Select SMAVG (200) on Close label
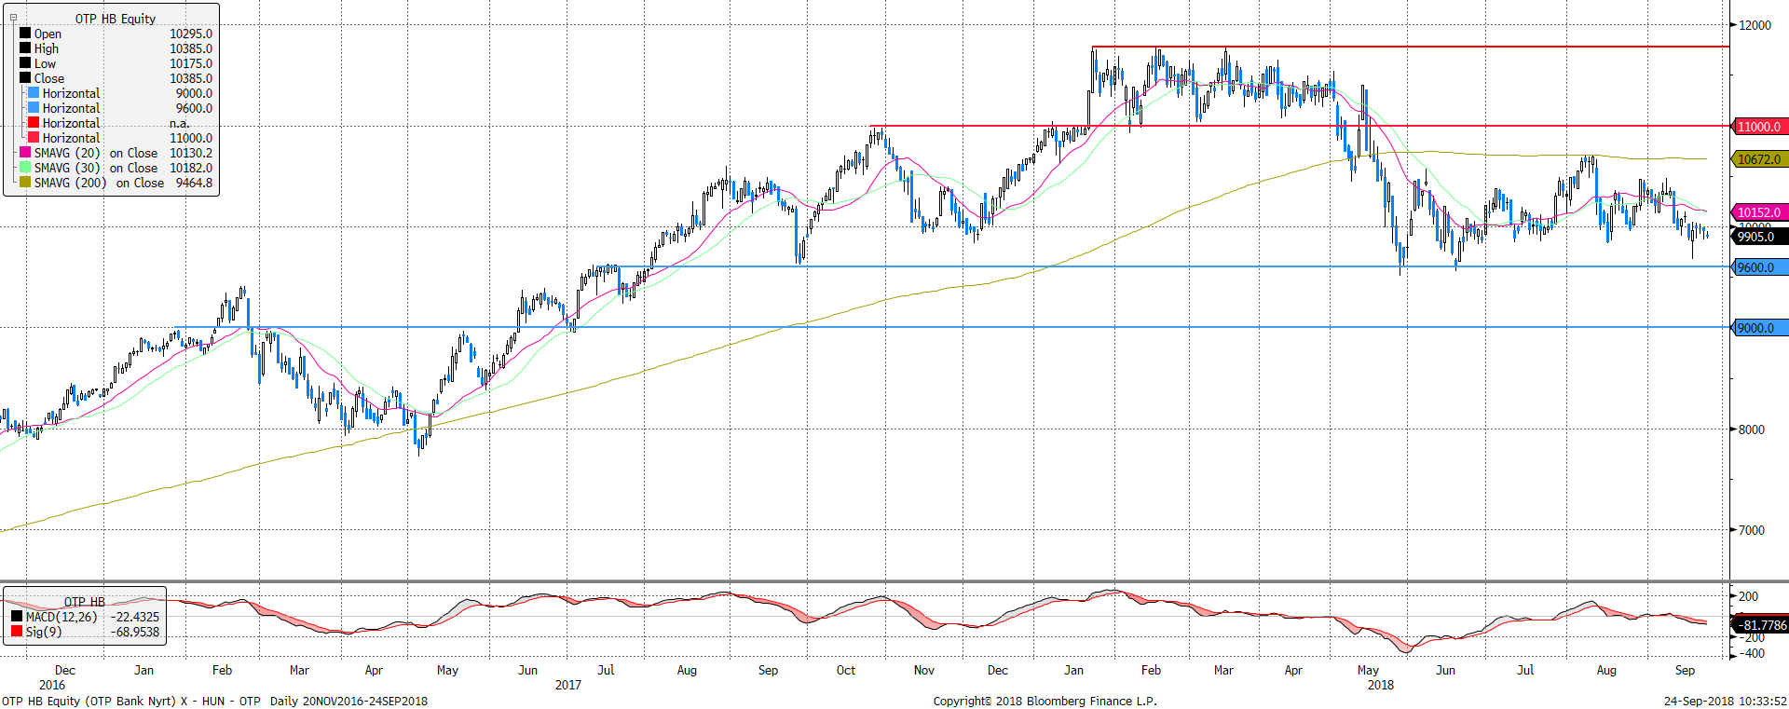Screen dimensions: 1789x709 [x=99, y=183]
